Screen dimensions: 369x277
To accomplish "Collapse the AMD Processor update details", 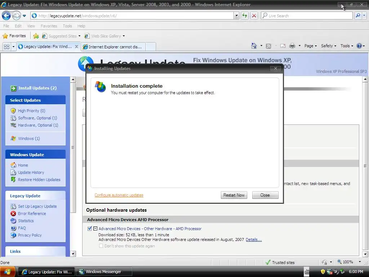I will (x=95, y=228).
